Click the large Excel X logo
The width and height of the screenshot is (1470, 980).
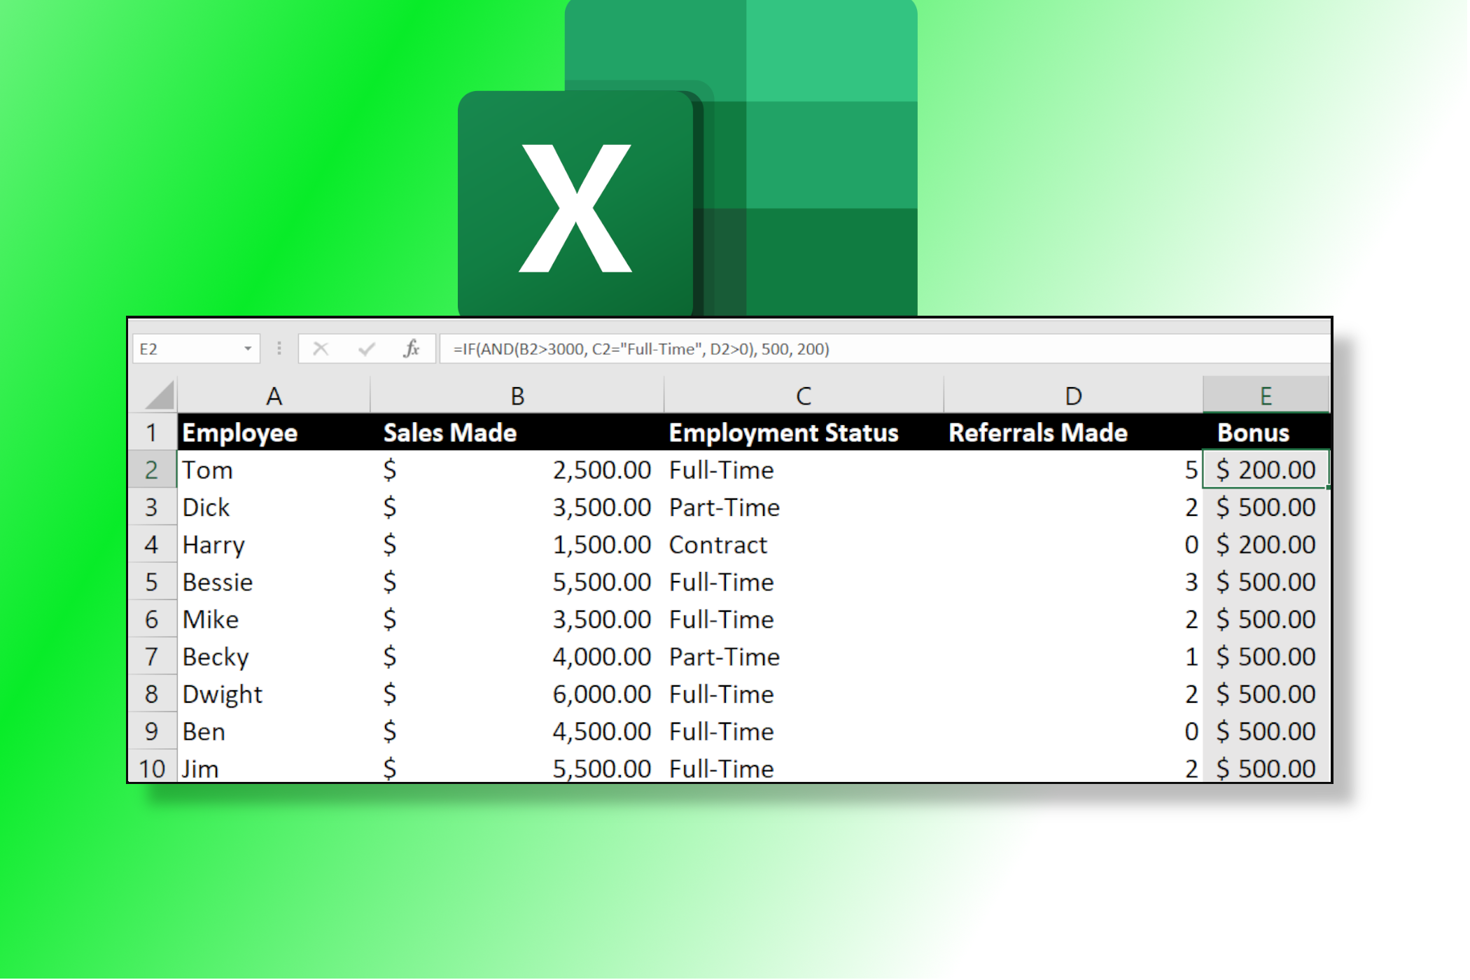[575, 208]
